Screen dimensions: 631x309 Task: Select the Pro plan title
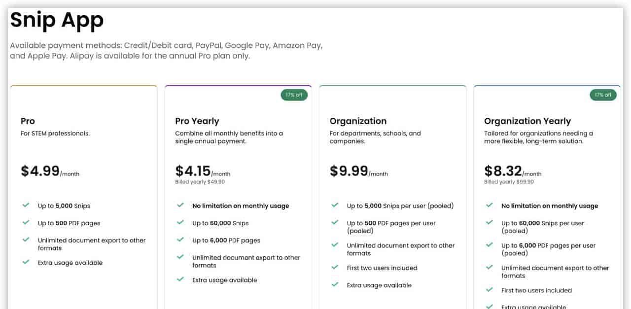pos(28,121)
